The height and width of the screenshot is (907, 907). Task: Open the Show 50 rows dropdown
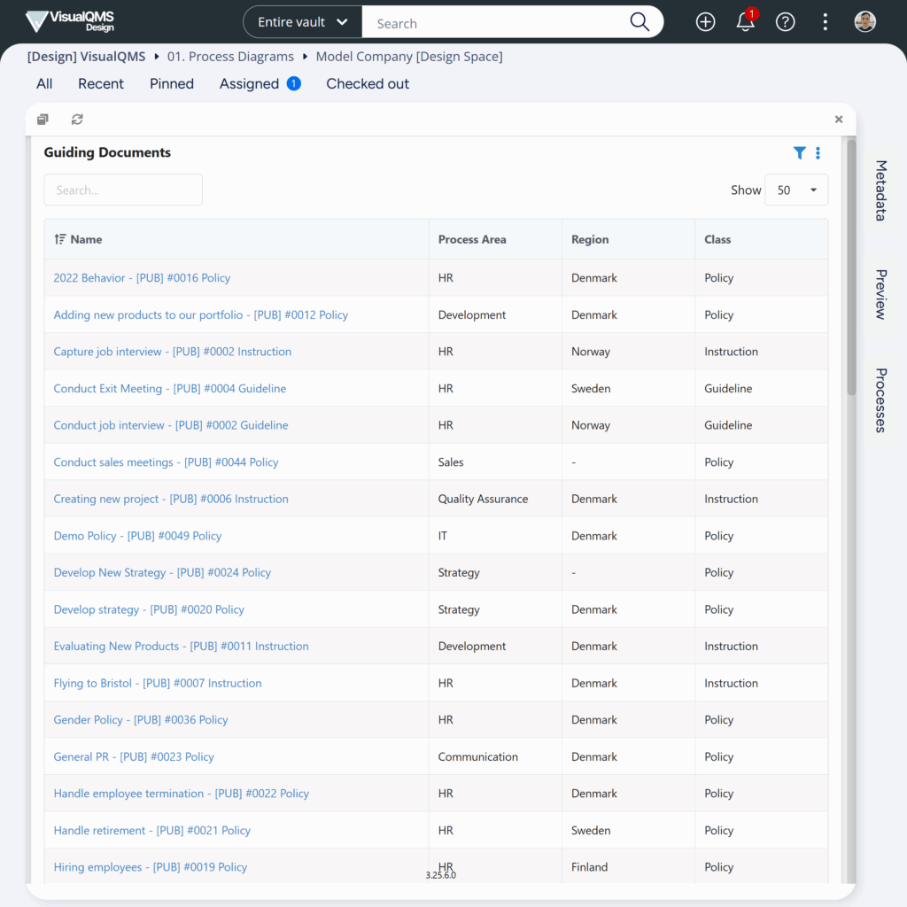click(x=796, y=190)
